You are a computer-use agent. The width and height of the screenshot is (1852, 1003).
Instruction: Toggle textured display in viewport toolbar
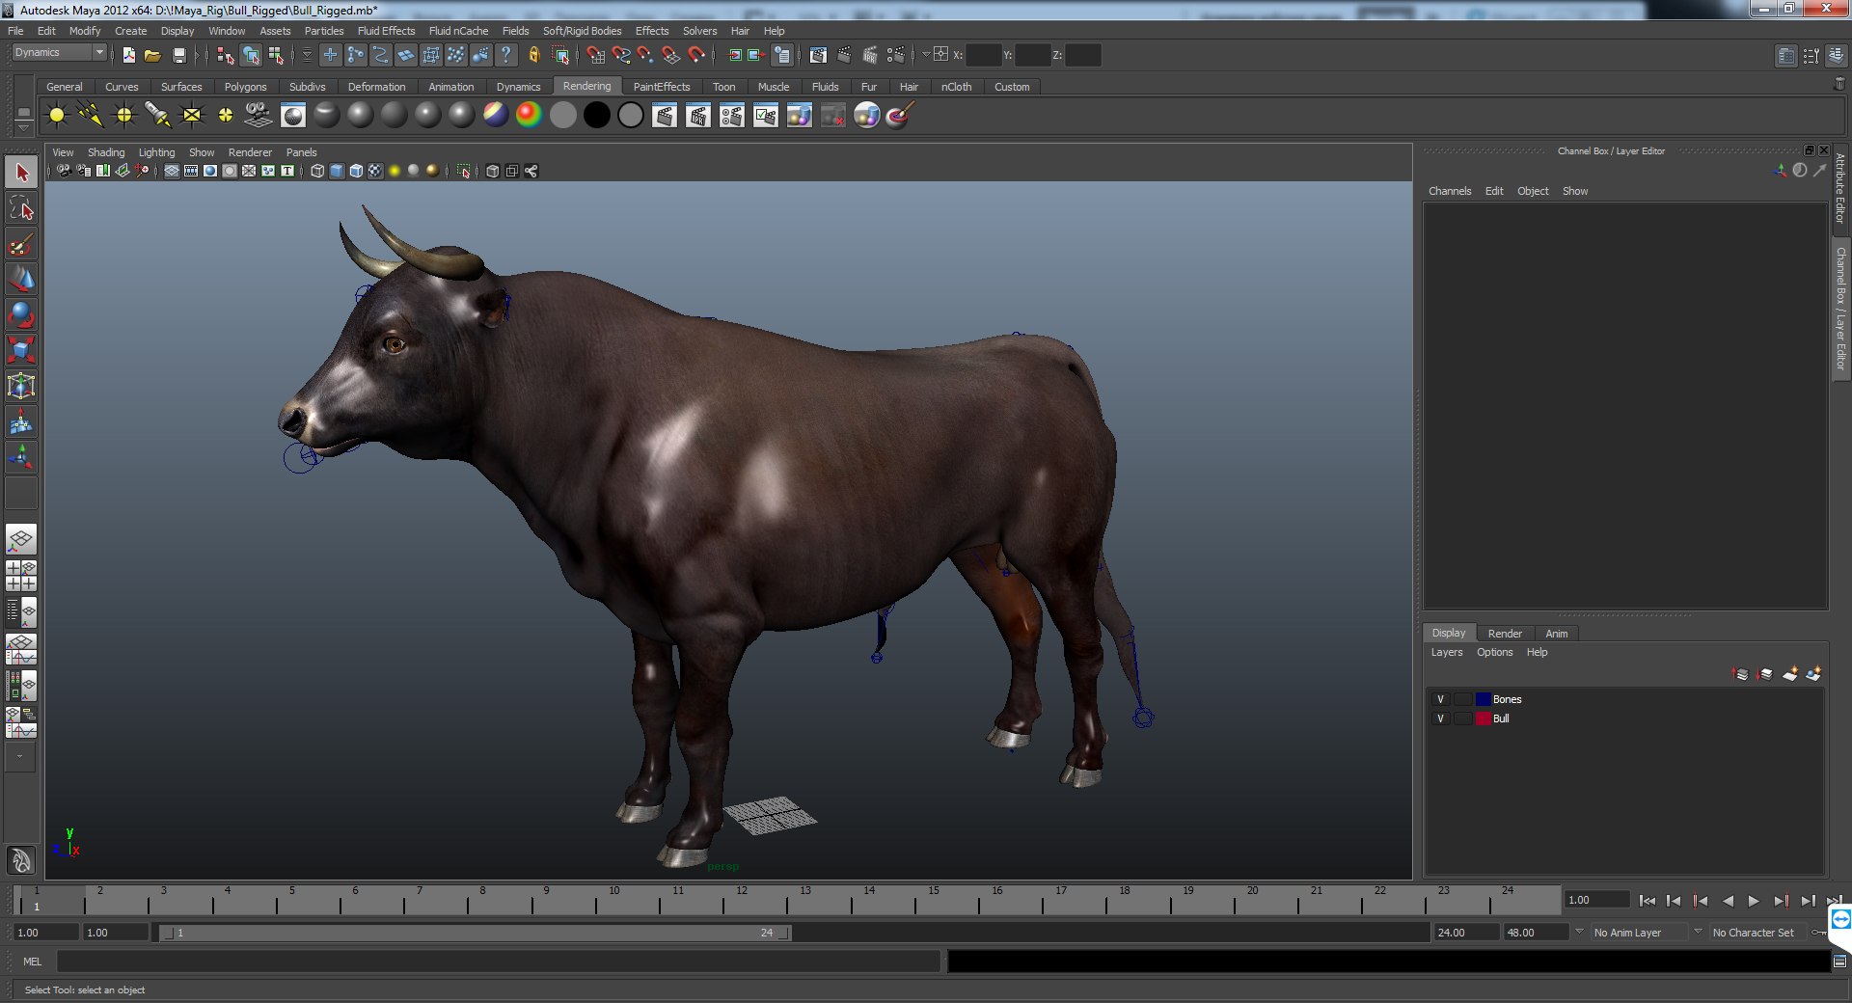pyautogui.click(x=375, y=171)
